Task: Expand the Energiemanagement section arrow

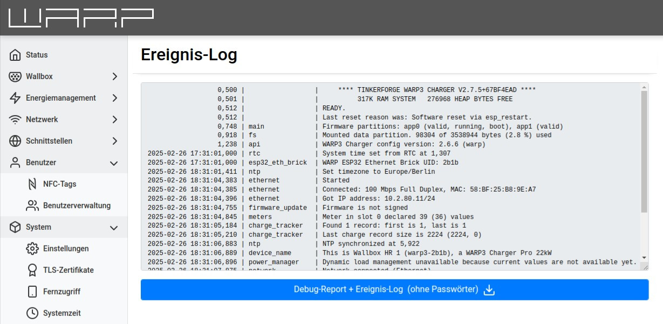Action: click(114, 98)
